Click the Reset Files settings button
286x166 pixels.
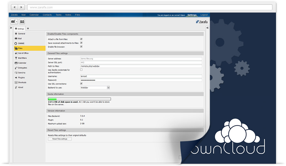pos(60,139)
